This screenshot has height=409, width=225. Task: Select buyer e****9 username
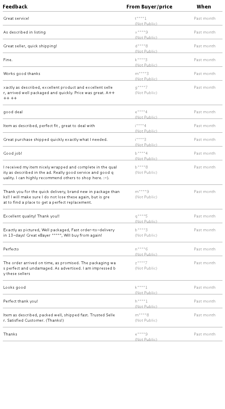pyautogui.click(x=141, y=334)
